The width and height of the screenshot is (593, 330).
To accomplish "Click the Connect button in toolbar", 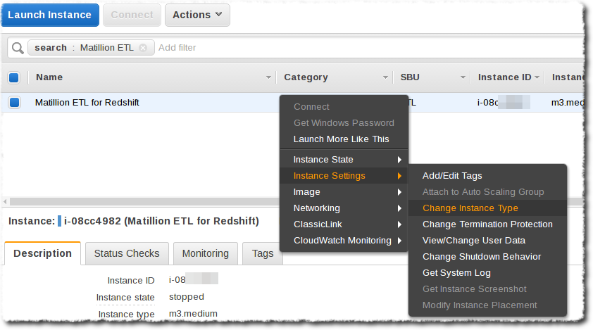I will [132, 15].
